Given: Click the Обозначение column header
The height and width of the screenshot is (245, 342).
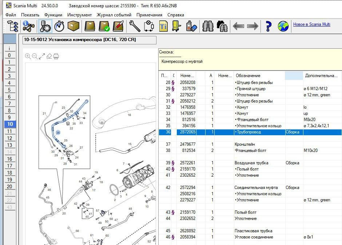Looking at the screenshot, I should pyautogui.click(x=248, y=76).
